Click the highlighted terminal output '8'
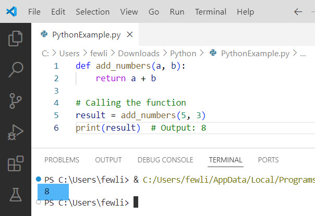This screenshot has width=315, height=216. (47, 192)
